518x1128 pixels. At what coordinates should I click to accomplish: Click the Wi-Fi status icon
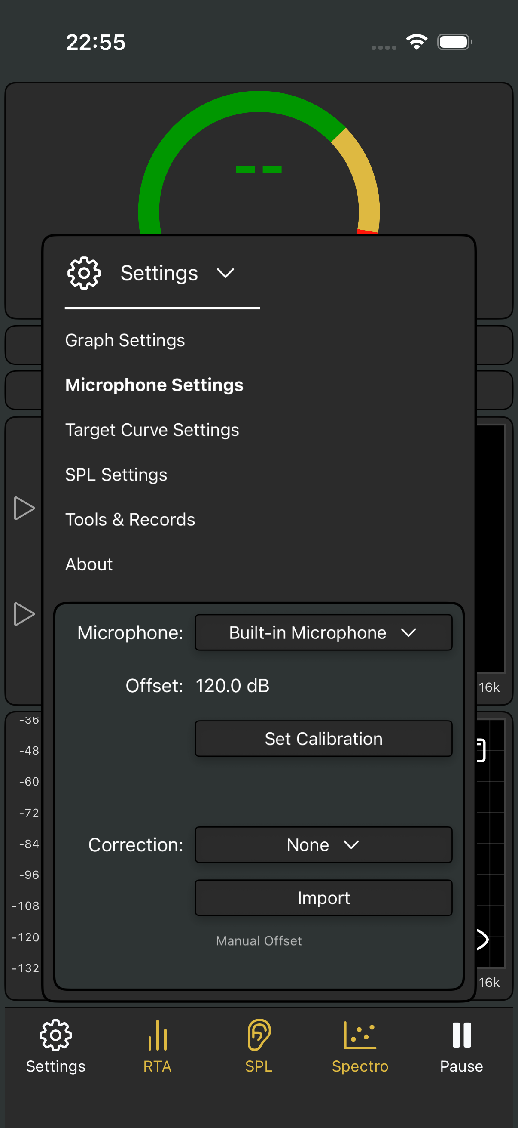click(x=417, y=42)
